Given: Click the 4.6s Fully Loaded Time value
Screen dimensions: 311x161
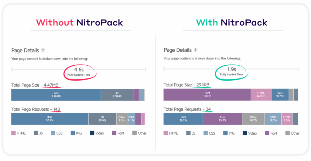Looking at the screenshot, I should [x=79, y=70].
